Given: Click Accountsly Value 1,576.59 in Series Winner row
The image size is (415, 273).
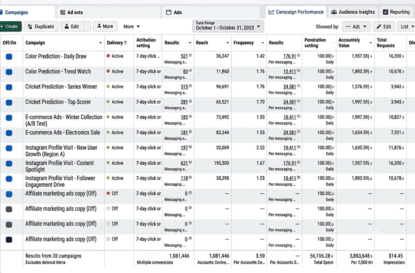Looking at the screenshot, I should [x=362, y=87].
